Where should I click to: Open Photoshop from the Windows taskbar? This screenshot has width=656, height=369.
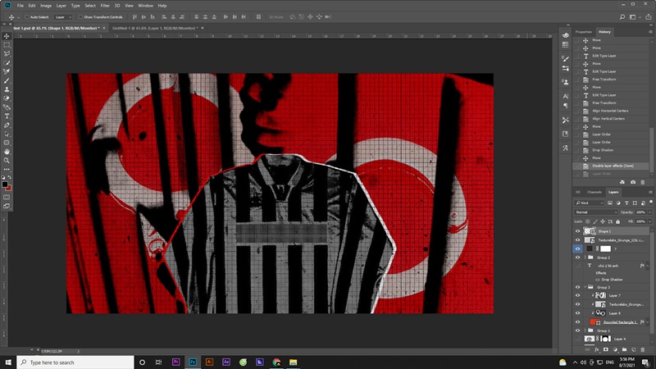(193, 362)
